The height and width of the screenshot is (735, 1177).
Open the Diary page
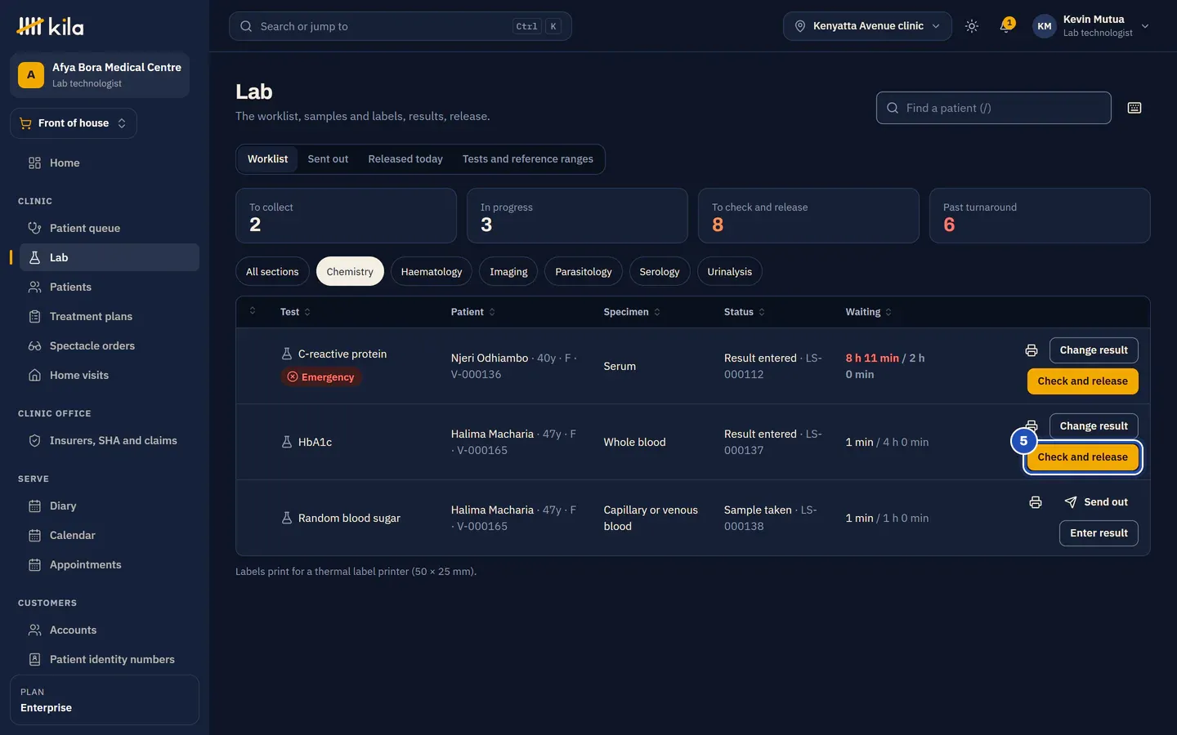(110, 506)
